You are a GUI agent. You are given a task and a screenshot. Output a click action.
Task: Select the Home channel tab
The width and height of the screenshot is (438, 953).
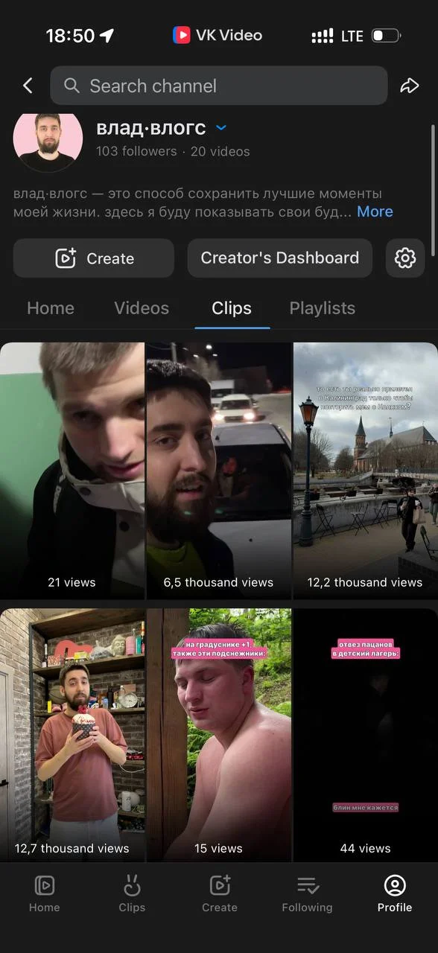click(51, 308)
